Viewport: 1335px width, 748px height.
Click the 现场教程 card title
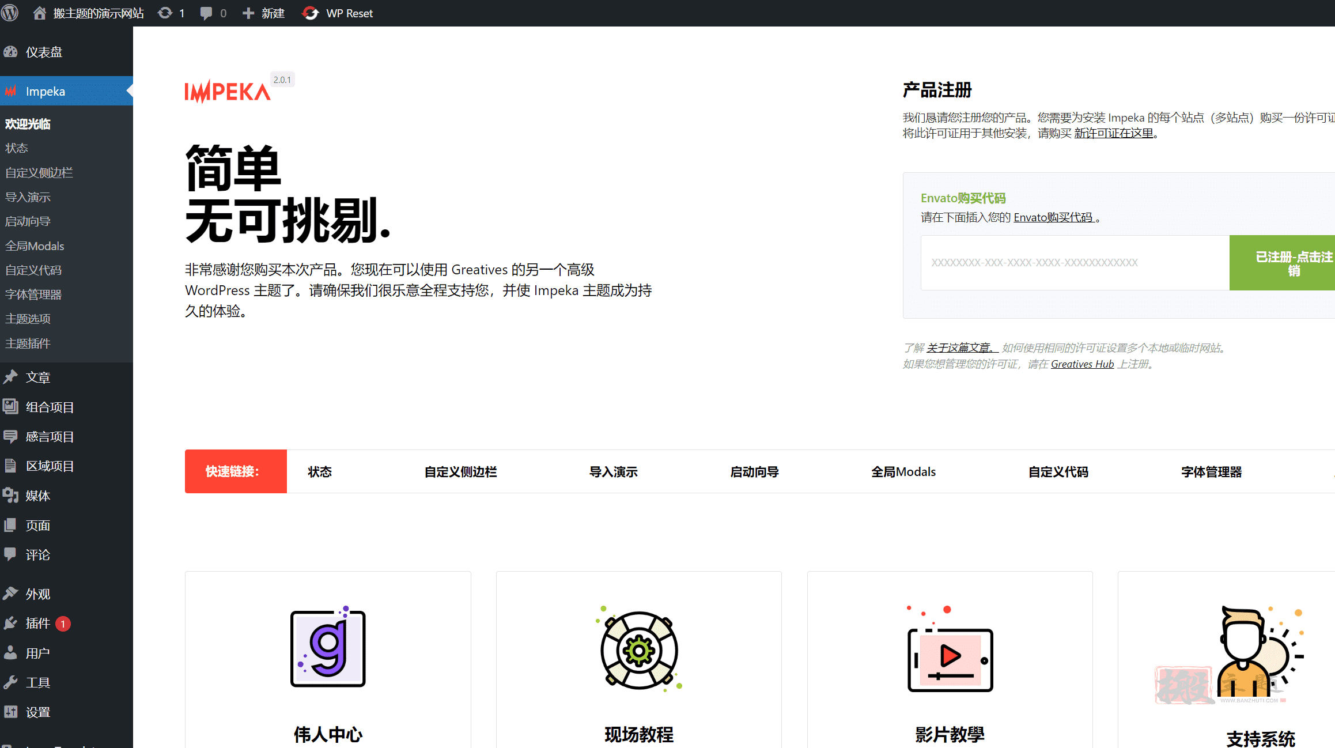(x=639, y=734)
